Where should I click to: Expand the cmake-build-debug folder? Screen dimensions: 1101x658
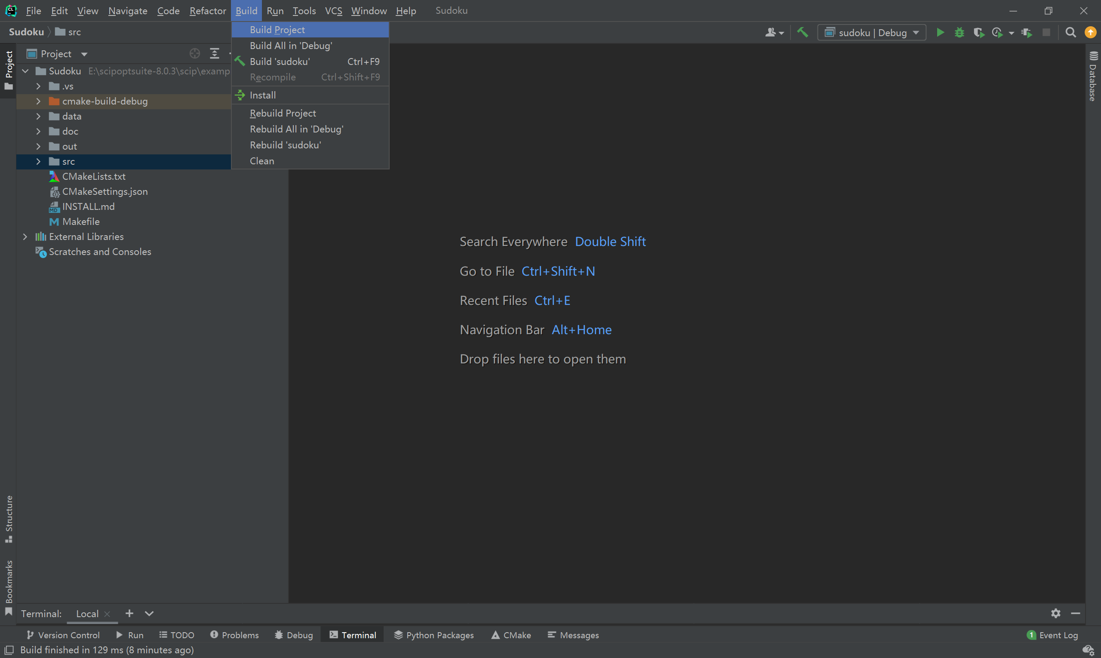click(39, 101)
